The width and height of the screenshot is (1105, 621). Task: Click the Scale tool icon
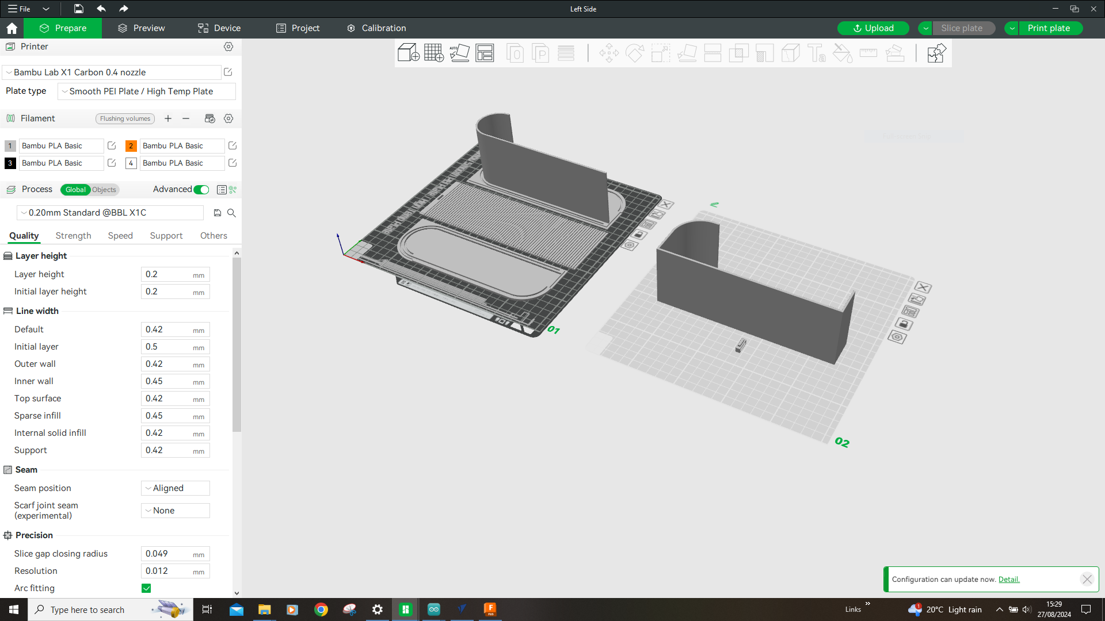(x=661, y=53)
